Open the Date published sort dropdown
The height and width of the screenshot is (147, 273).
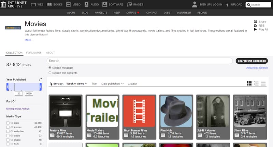(x=112, y=84)
